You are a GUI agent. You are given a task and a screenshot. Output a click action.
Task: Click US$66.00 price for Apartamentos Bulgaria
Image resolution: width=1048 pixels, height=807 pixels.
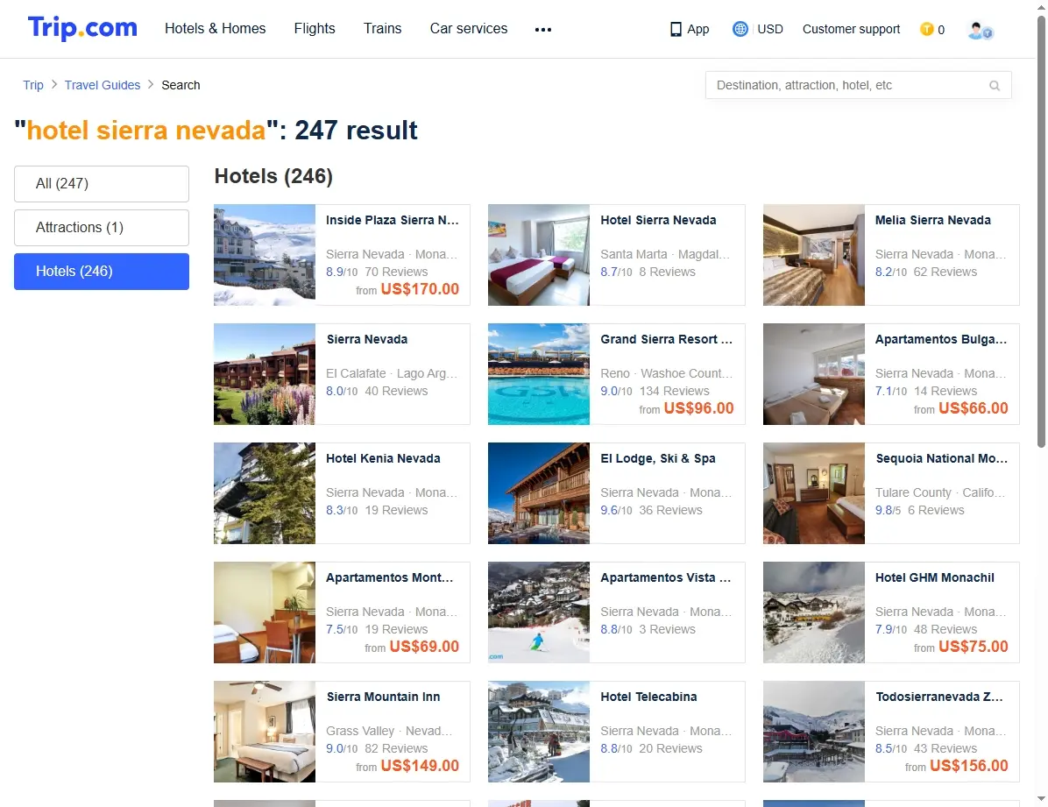[974, 407]
